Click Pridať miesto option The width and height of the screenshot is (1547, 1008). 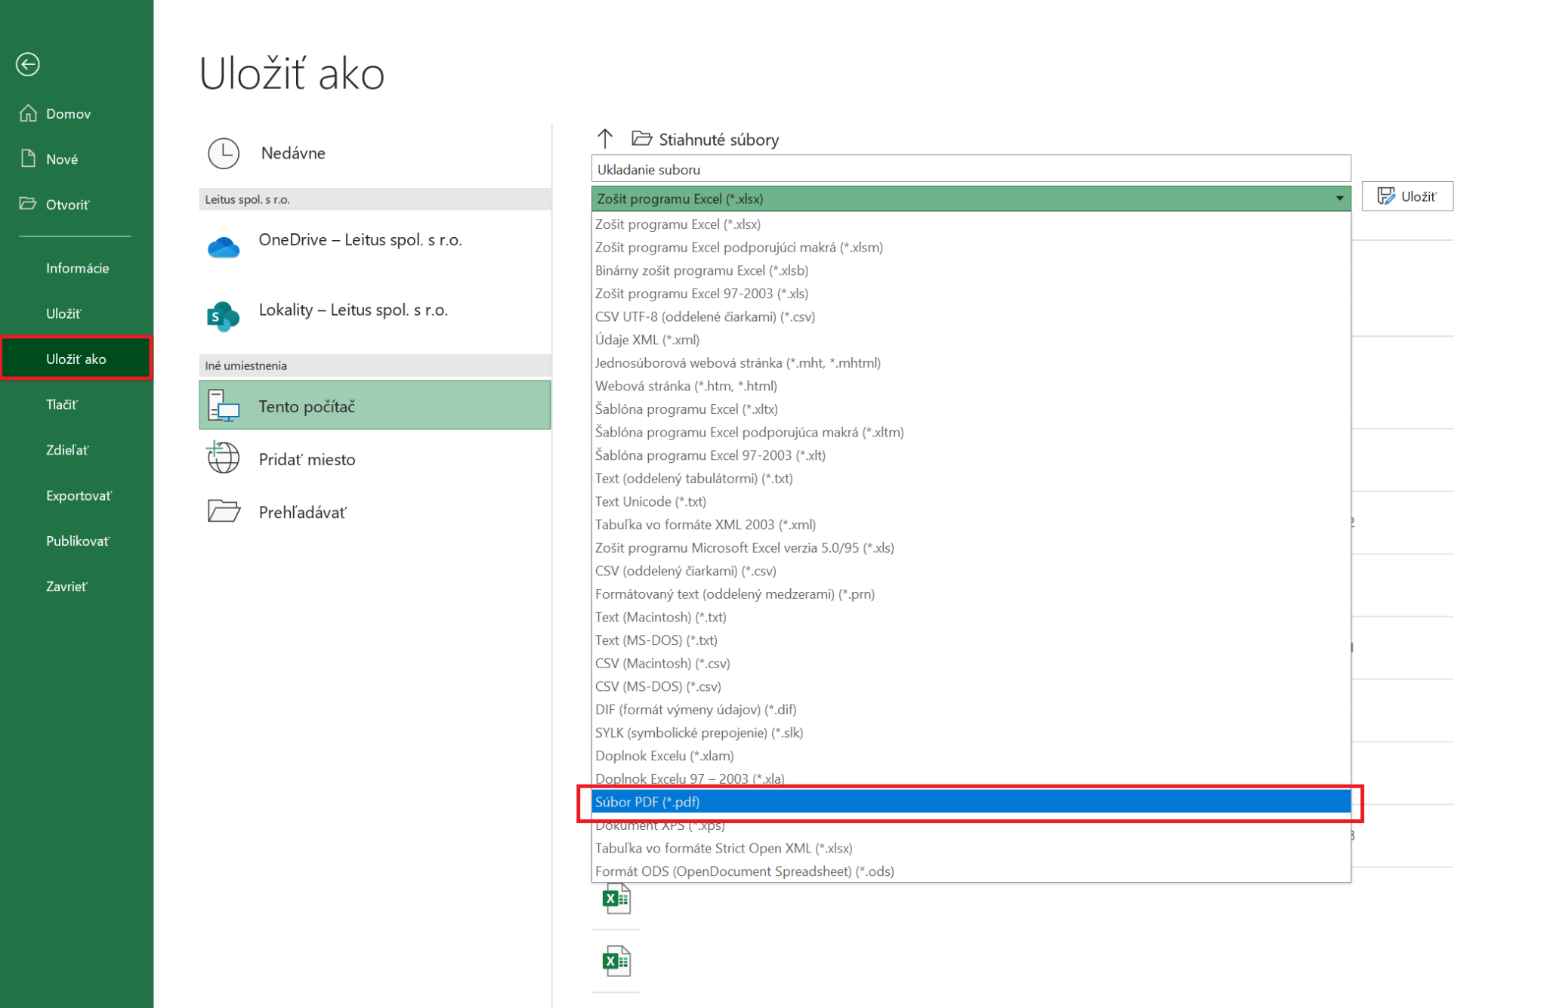tap(375, 459)
